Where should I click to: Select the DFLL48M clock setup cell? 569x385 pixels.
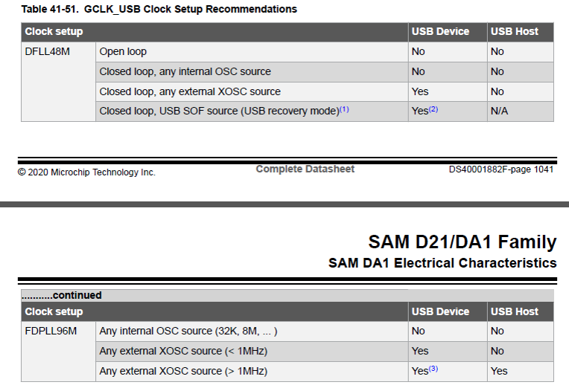pos(58,82)
